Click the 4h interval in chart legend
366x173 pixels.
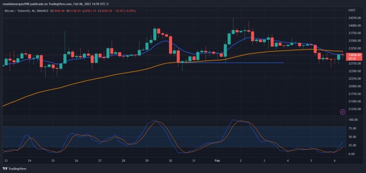(34, 11)
